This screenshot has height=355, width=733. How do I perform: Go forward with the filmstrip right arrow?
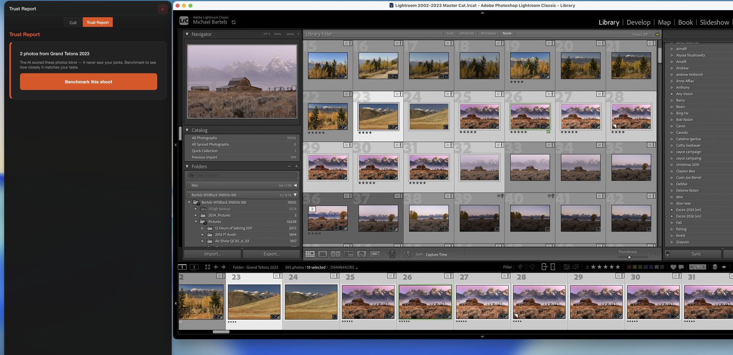(224, 267)
